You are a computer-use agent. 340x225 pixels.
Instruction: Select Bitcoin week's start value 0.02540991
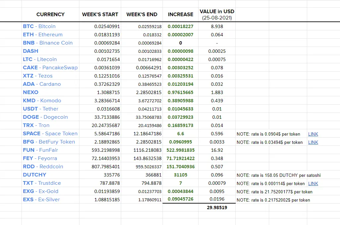pyautogui.click(x=107, y=26)
